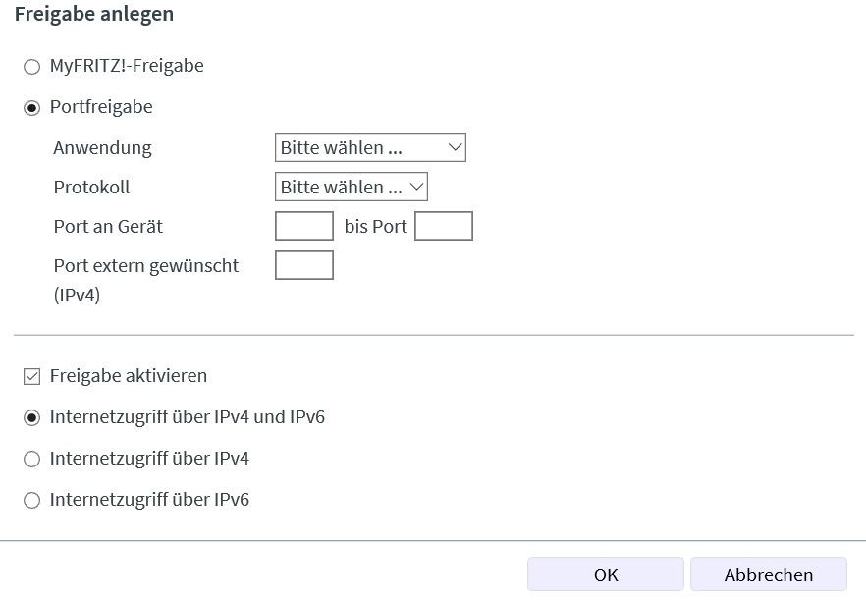
Task: Select Internetzugriff über IPv4 only
Action: click(x=31, y=459)
